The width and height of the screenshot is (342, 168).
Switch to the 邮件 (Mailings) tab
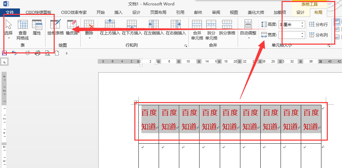(198, 13)
